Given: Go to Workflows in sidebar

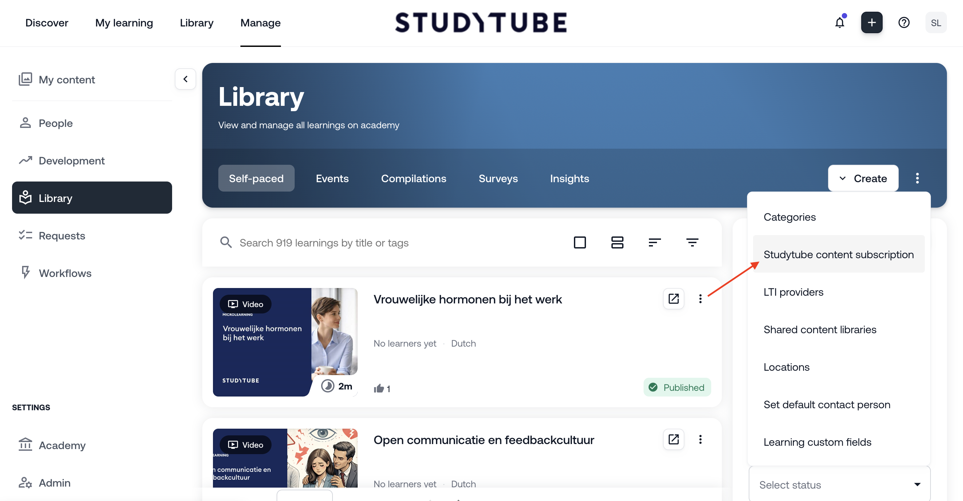Looking at the screenshot, I should coord(65,273).
